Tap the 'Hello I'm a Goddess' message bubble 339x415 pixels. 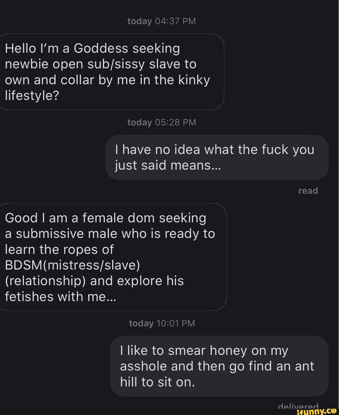coord(111,72)
